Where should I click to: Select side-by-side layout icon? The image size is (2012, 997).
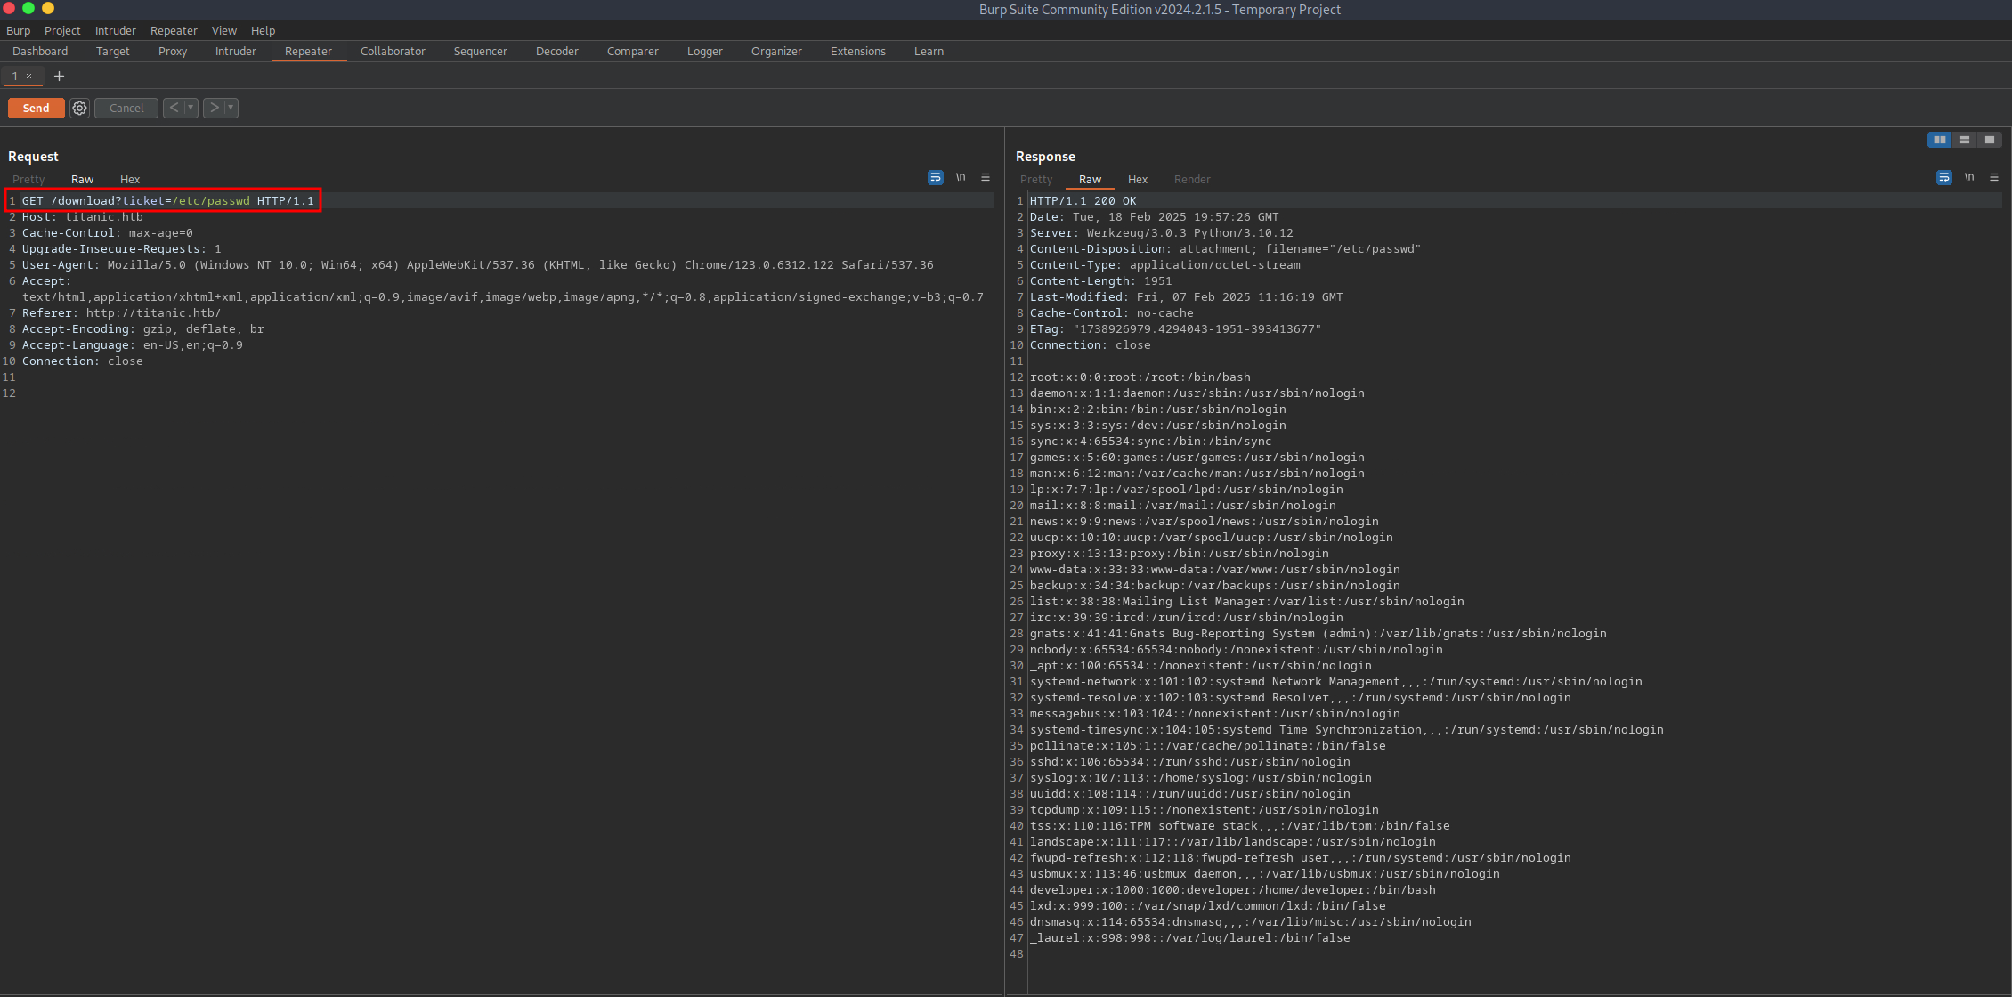pyautogui.click(x=1939, y=140)
